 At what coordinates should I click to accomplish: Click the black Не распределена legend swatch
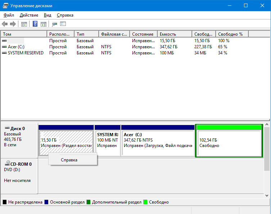[x=5, y=202]
